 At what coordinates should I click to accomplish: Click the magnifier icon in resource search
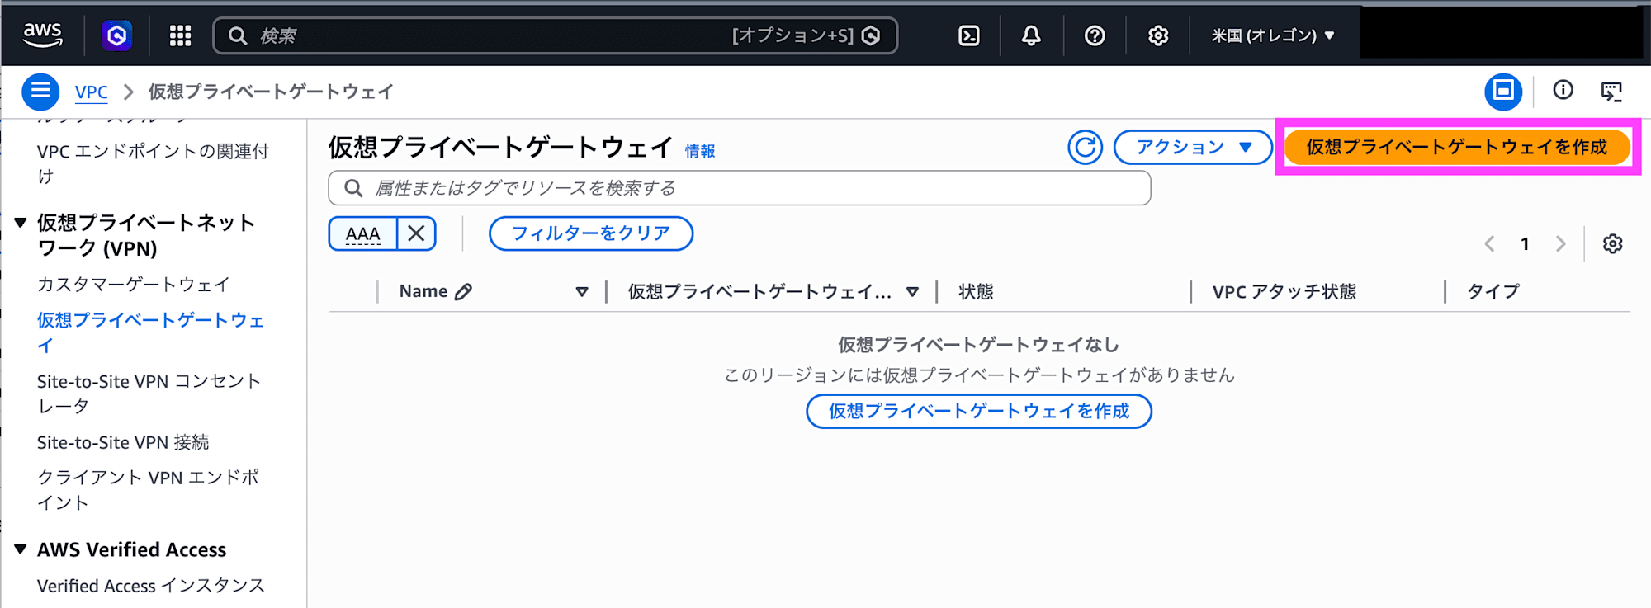[353, 188]
